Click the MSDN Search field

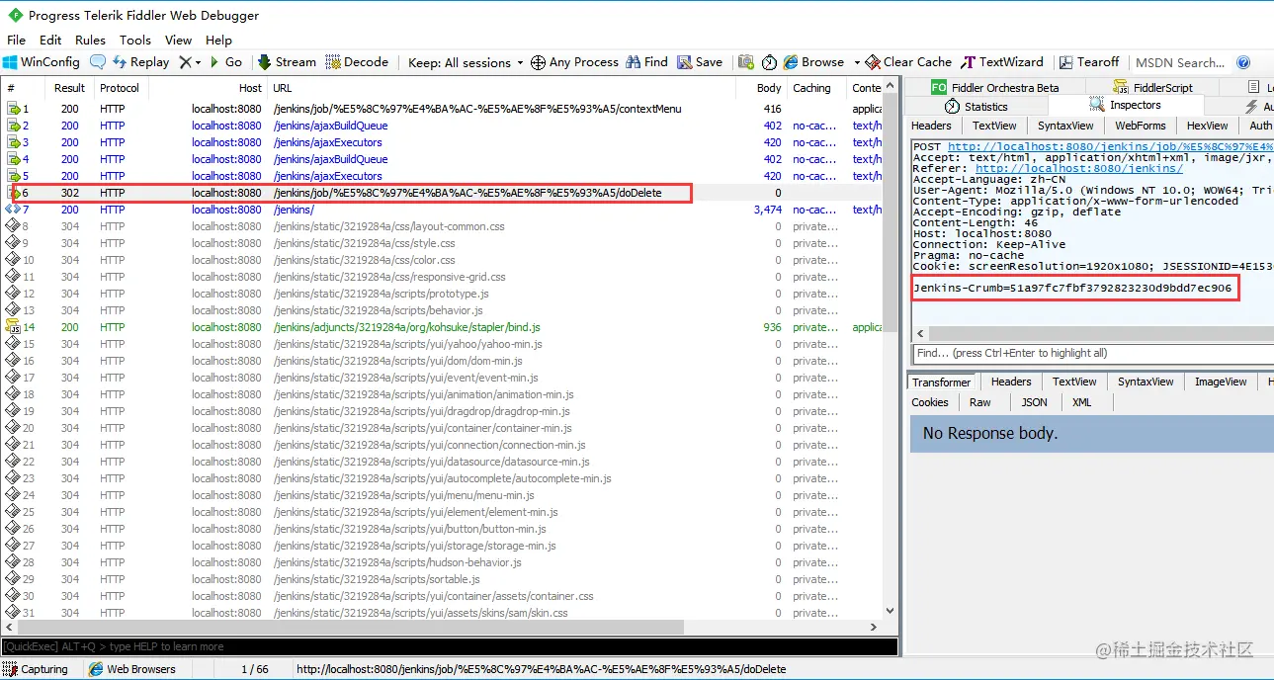click(1180, 62)
